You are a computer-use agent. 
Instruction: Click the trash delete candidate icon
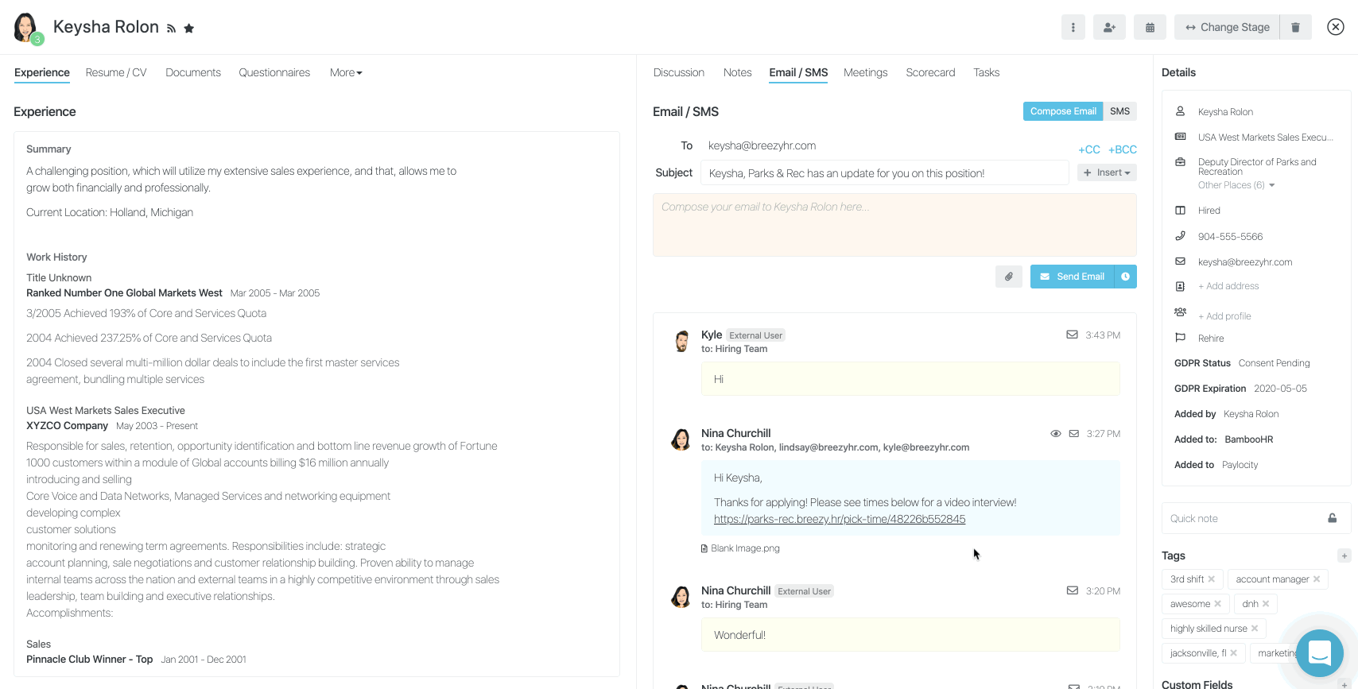pos(1295,27)
